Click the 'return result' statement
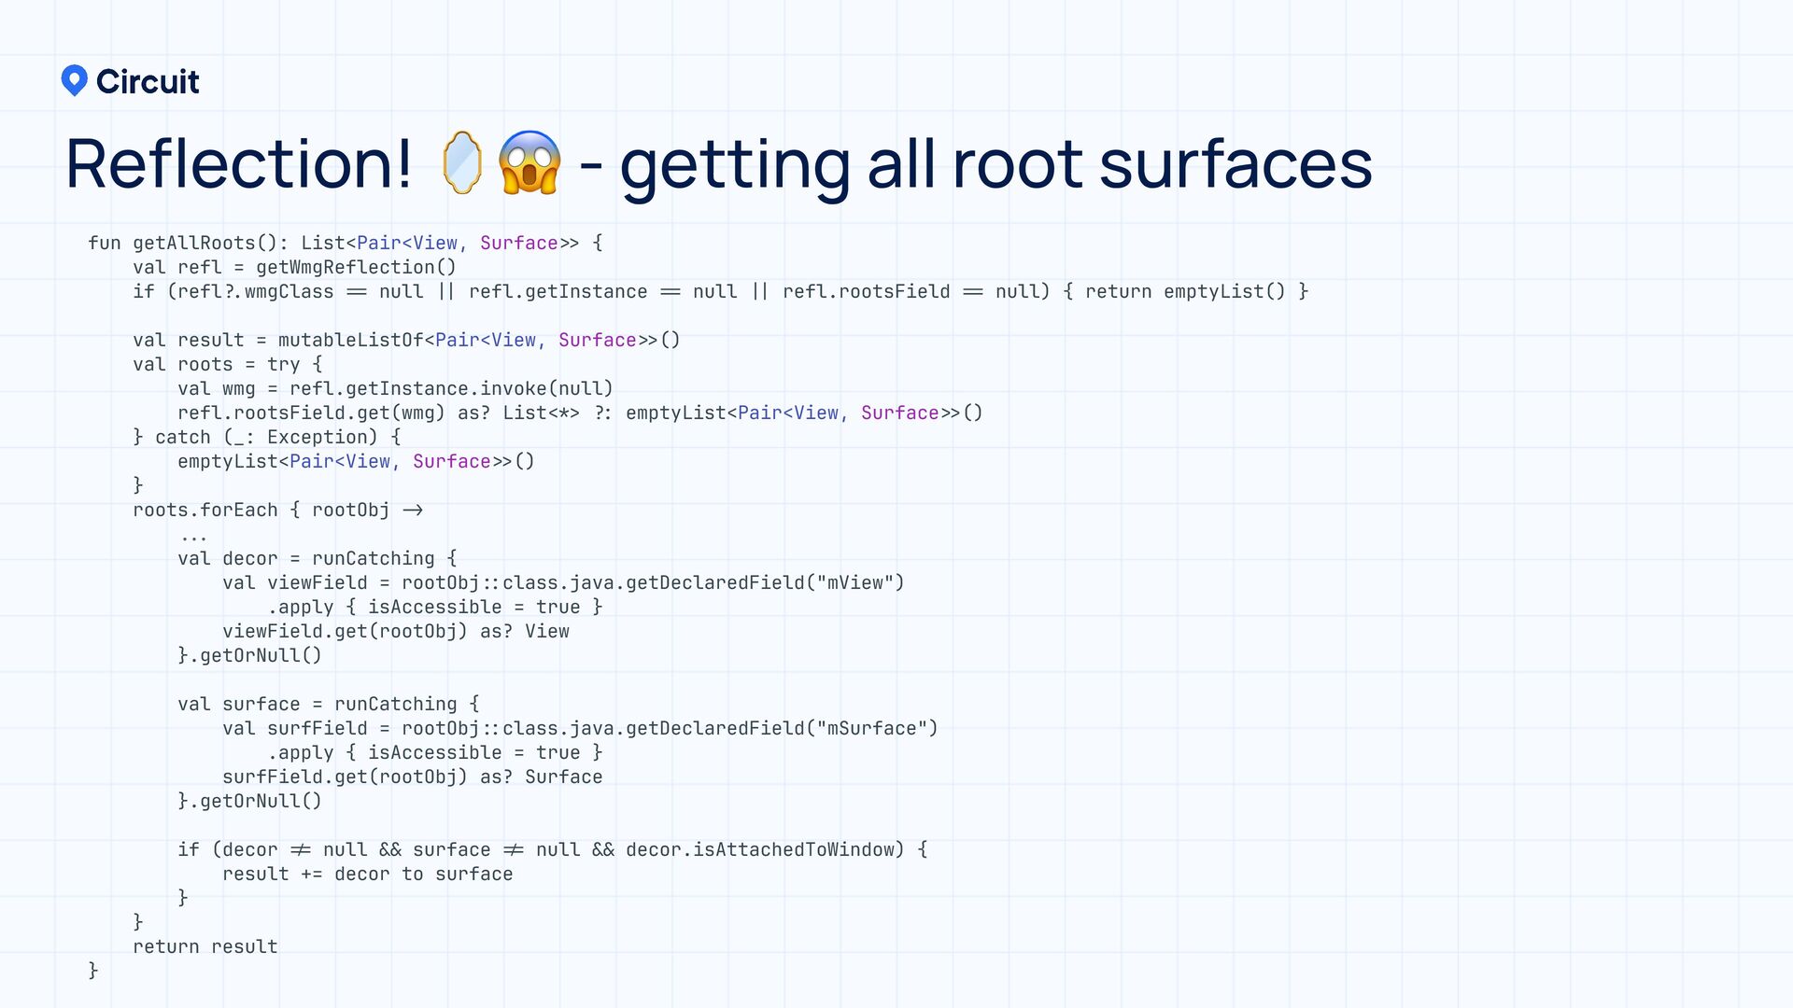Viewport: 1793px width, 1008px height. pos(205,947)
